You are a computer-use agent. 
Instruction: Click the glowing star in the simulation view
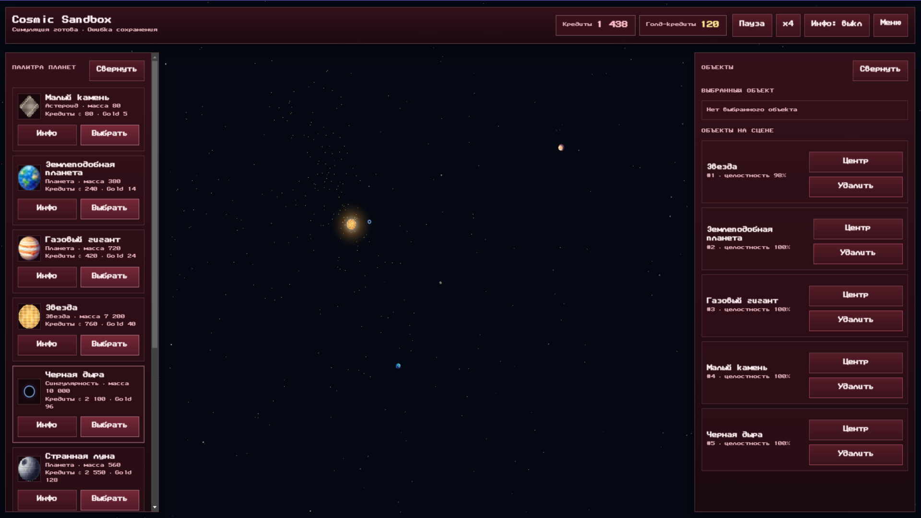(x=352, y=224)
